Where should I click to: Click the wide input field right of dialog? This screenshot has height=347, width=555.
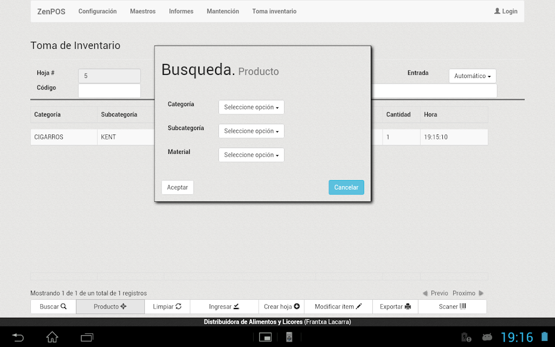[x=434, y=91]
